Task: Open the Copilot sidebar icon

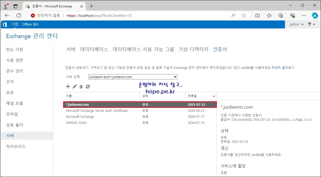Action: 315,16
